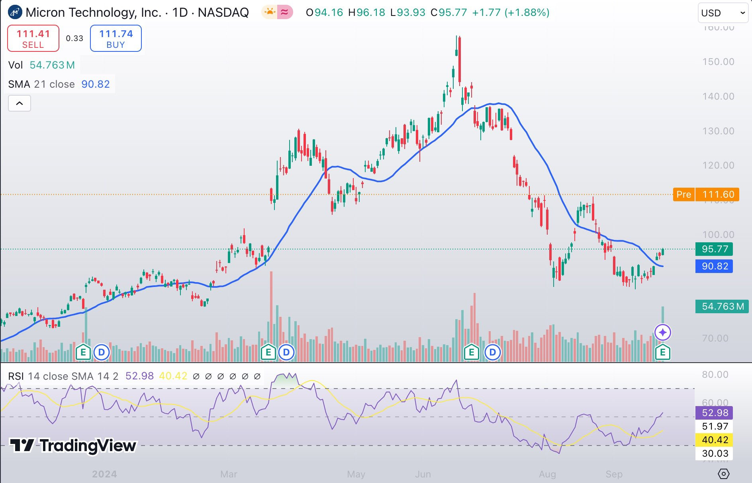Click the Mar label on the time axis
This screenshot has height=483, width=752.
pyautogui.click(x=229, y=474)
